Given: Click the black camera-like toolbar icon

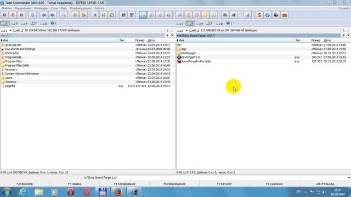Looking at the screenshot, I should 276,15.
